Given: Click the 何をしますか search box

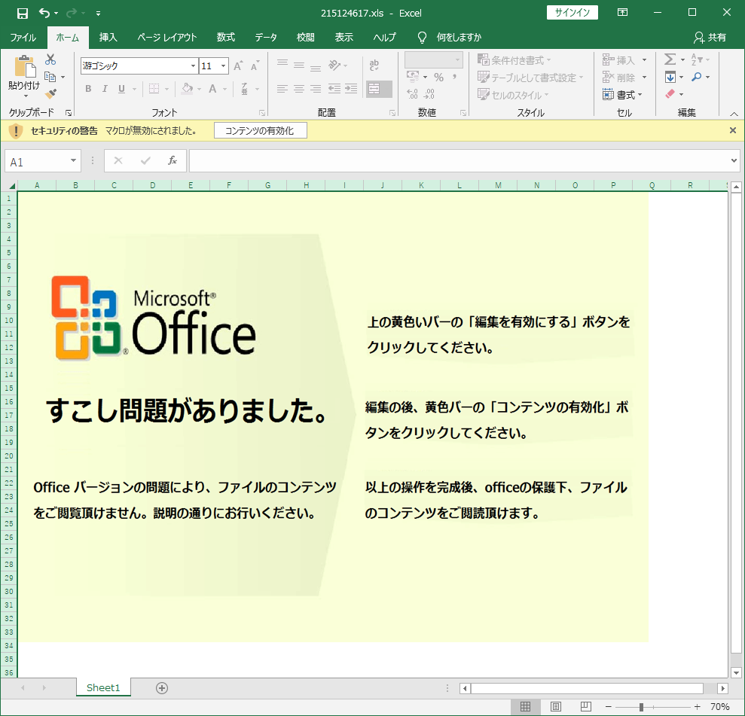Looking at the screenshot, I should click(x=459, y=38).
